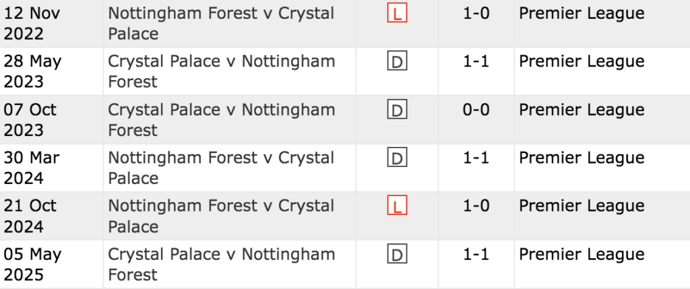Select the 30 Mar 2024 date cell
Image resolution: width=690 pixels, height=289 pixels.
click(32, 168)
